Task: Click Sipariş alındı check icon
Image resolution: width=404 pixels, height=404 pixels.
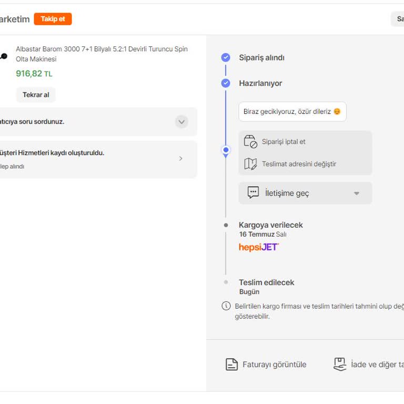Action: tap(226, 57)
